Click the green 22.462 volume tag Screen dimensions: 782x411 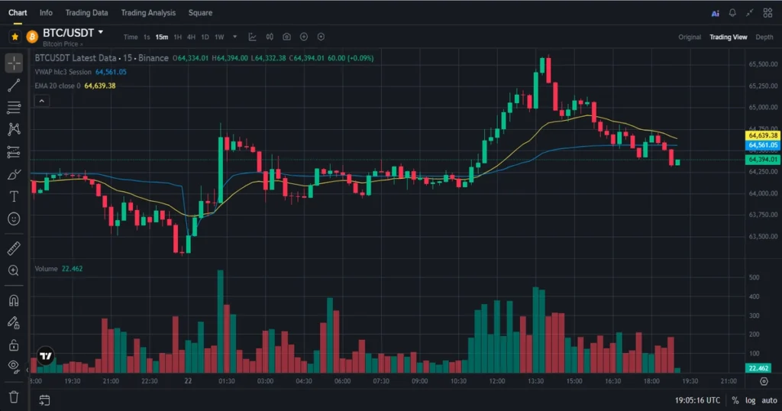click(x=758, y=368)
